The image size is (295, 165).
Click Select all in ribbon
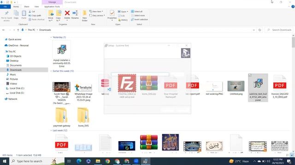pos(137,11)
